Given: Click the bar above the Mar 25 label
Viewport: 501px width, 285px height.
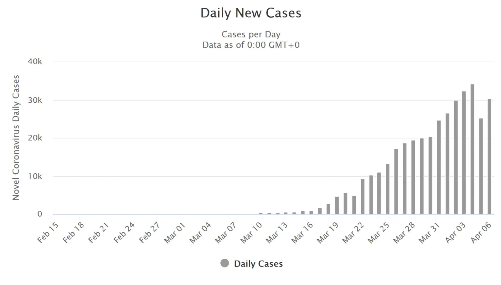Looking at the screenshot, I should tap(387, 189).
